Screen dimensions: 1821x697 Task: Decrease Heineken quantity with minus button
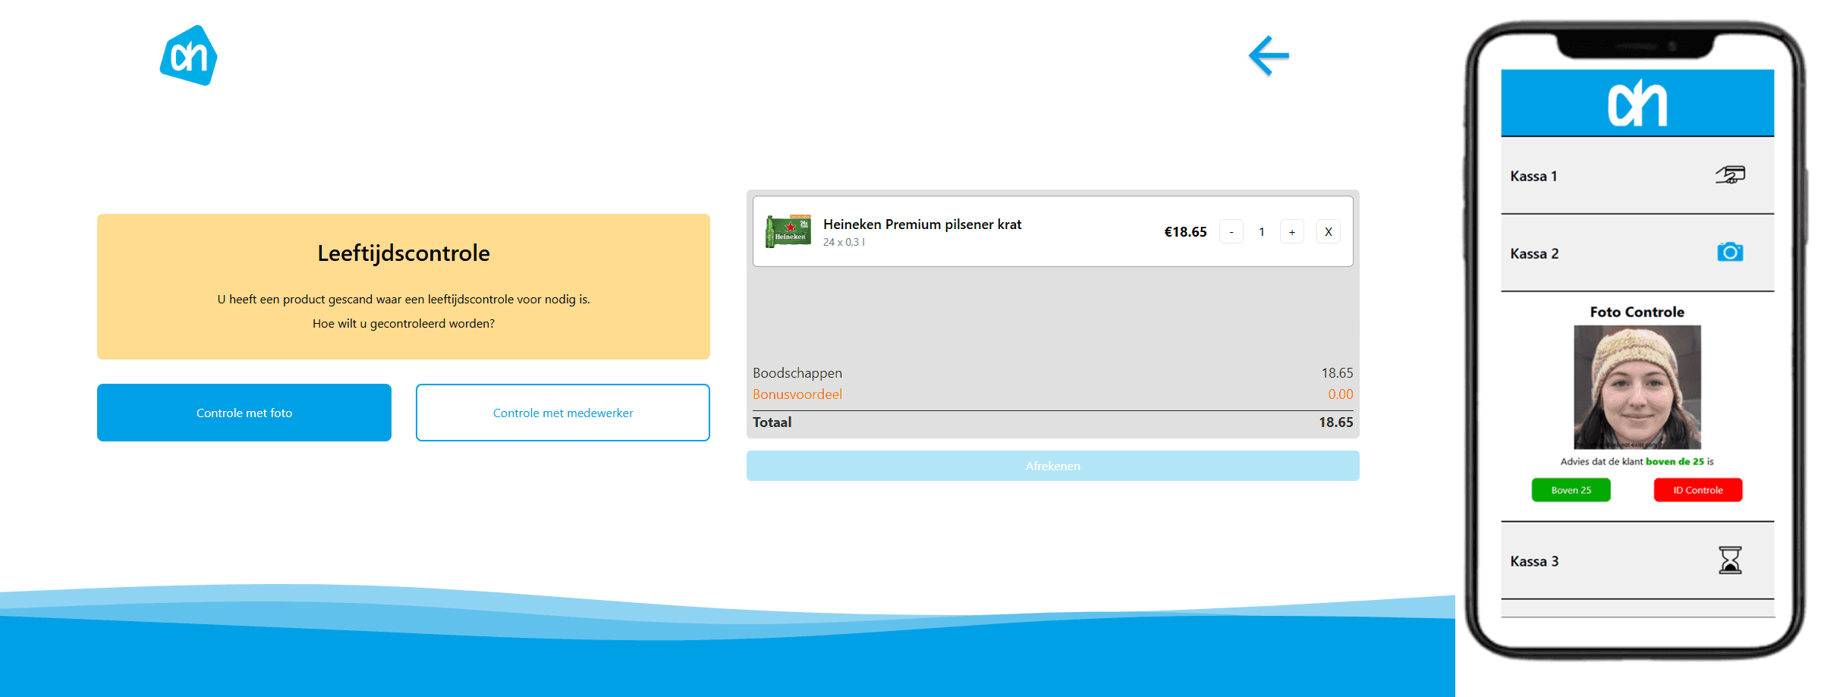tap(1231, 232)
